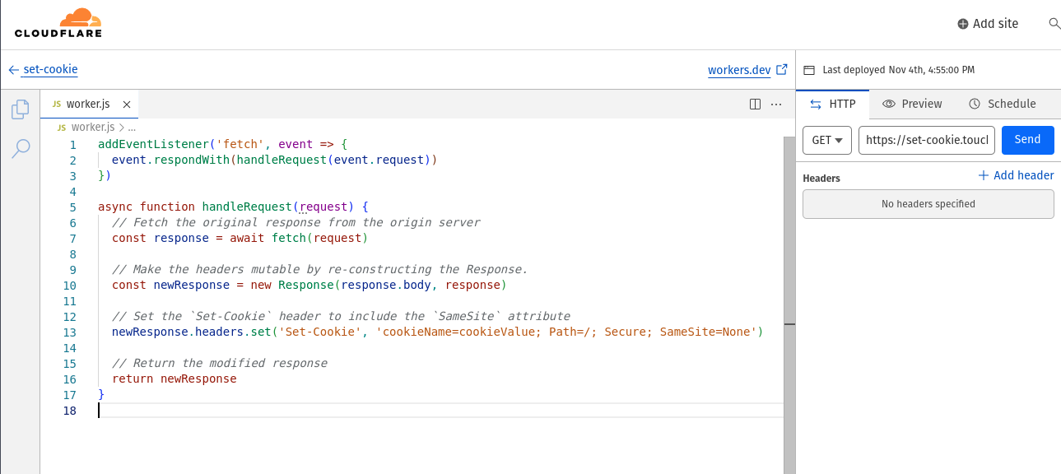This screenshot has width=1061, height=474.
Task: Switch to the HTTP tab
Action: pyautogui.click(x=833, y=104)
